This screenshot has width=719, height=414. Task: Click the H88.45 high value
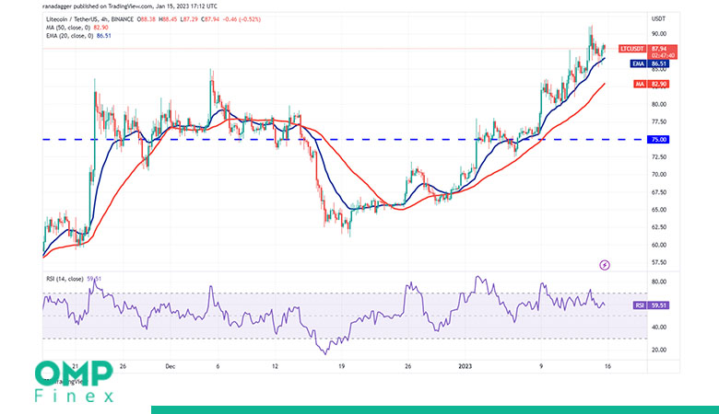tap(168, 19)
